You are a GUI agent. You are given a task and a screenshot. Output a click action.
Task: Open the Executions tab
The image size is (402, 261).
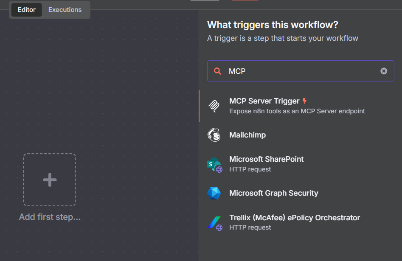point(65,10)
